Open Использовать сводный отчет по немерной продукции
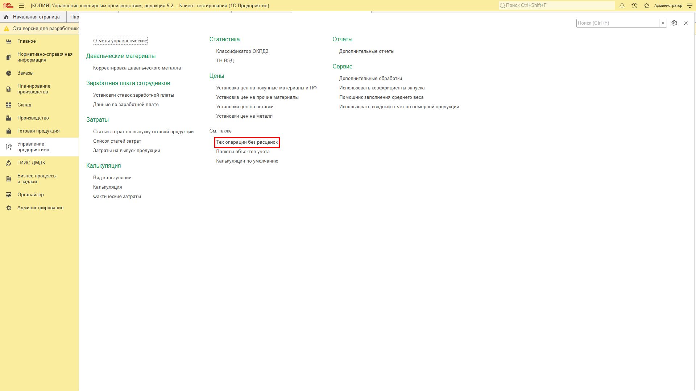 pos(399,107)
